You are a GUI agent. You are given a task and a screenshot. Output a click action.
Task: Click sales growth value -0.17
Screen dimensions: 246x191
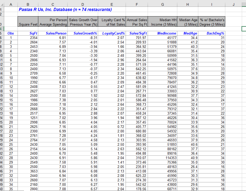(x=83, y=78)
